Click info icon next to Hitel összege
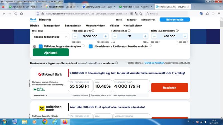 (93, 31)
